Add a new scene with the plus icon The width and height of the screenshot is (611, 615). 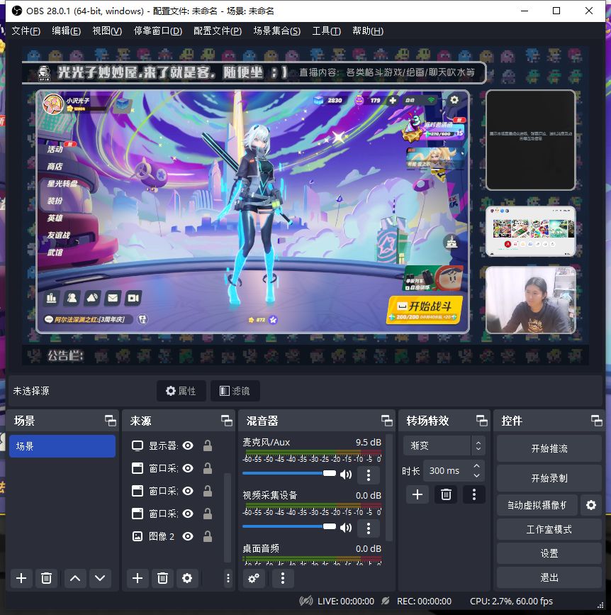pos(21,578)
